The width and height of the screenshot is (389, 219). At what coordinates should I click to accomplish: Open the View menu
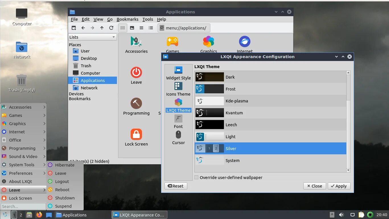(98, 19)
